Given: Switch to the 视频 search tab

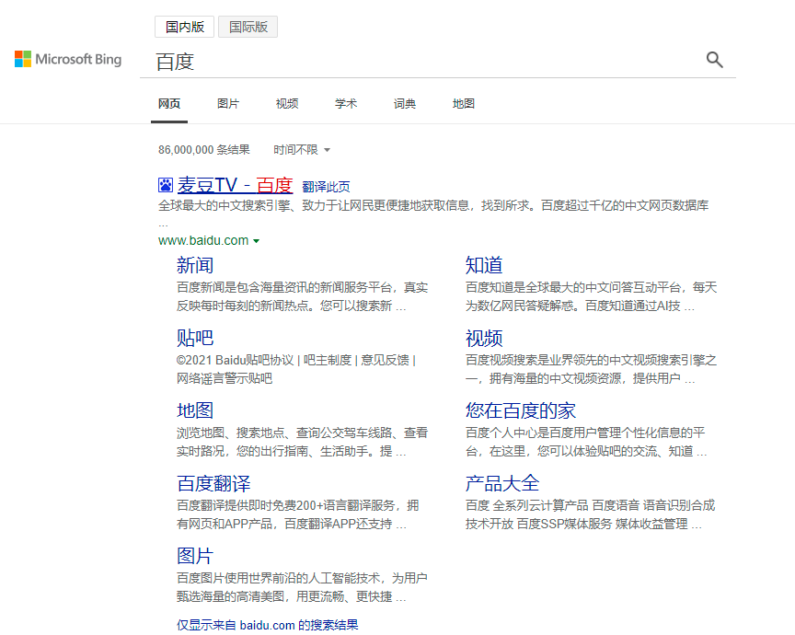Looking at the screenshot, I should tap(287, 104).
